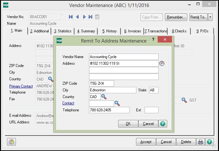Close the Remit To Address Maintenance dialog
219x151 pixels.
[165, 39]
